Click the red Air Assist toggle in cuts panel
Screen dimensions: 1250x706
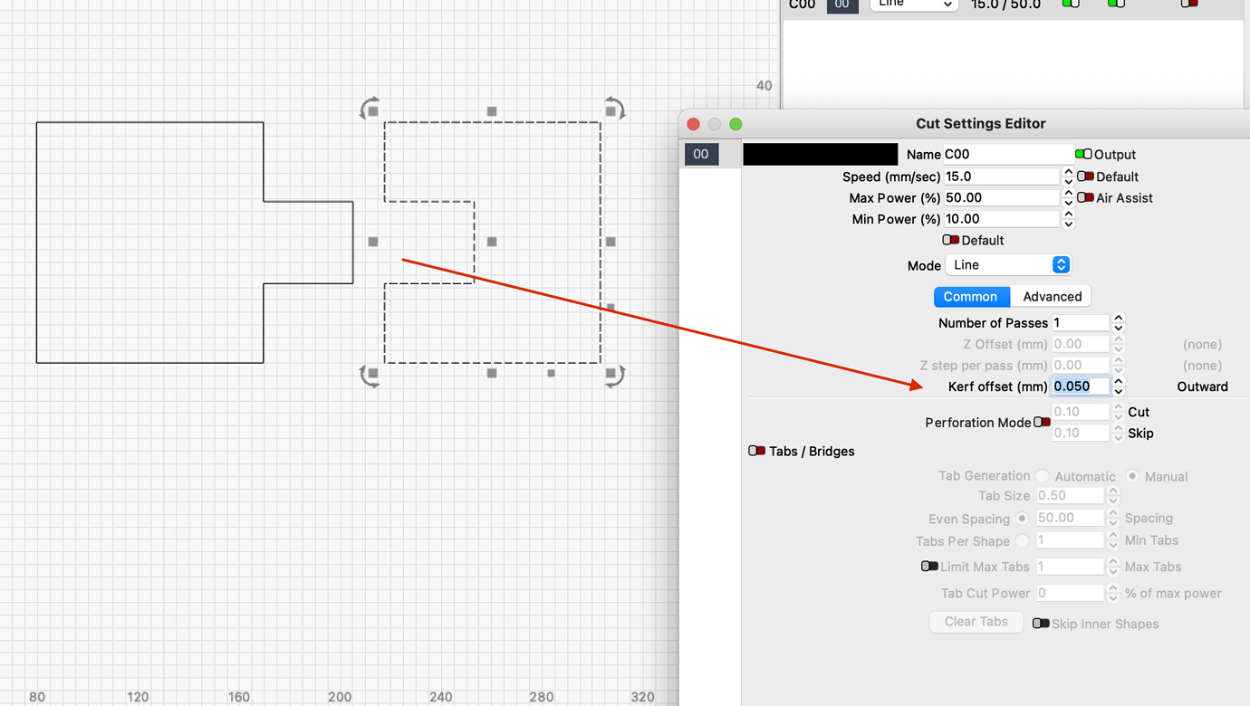tap(1187, 5)
